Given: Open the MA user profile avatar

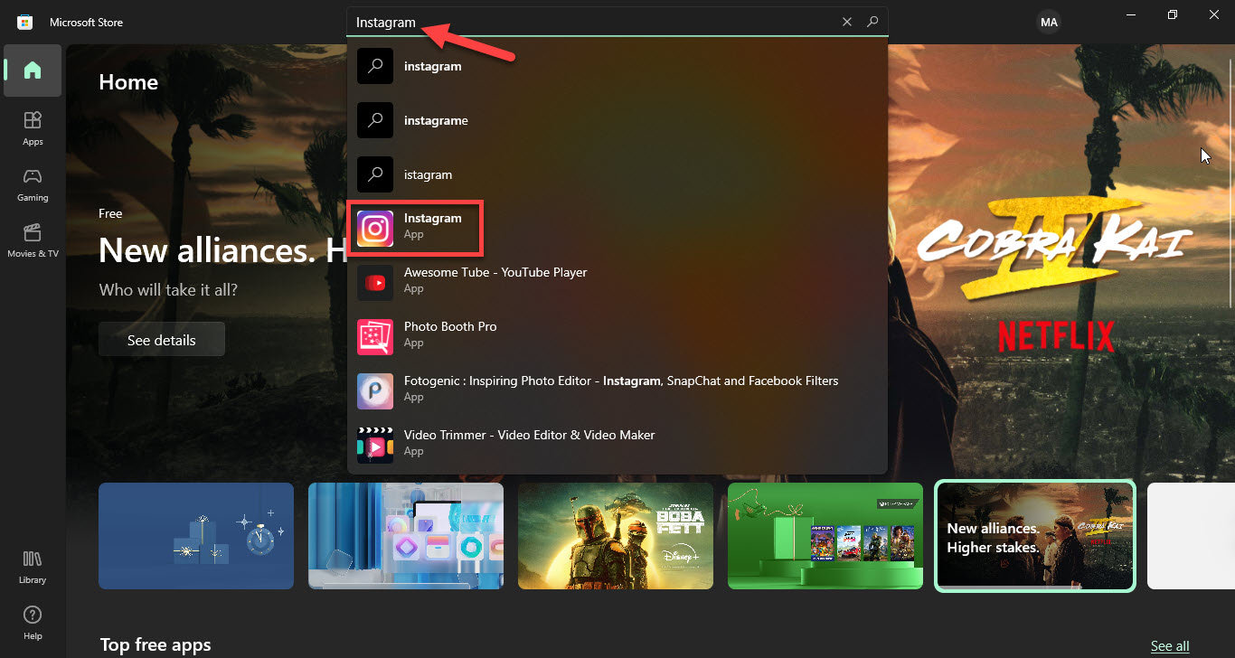Looking at the screenshot, I should coord(1049,23).
